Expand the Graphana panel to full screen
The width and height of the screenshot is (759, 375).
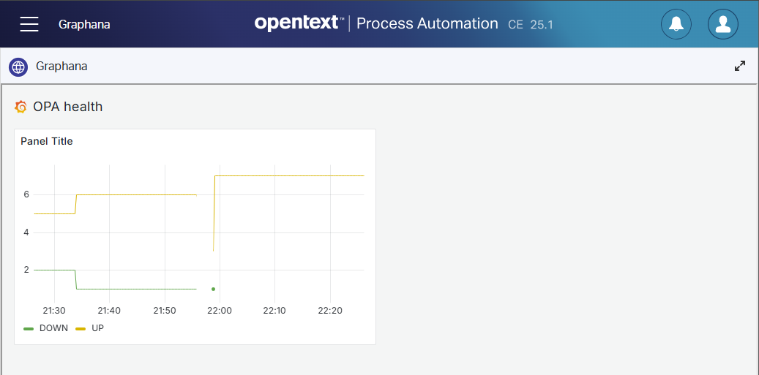tap(740, 67)
